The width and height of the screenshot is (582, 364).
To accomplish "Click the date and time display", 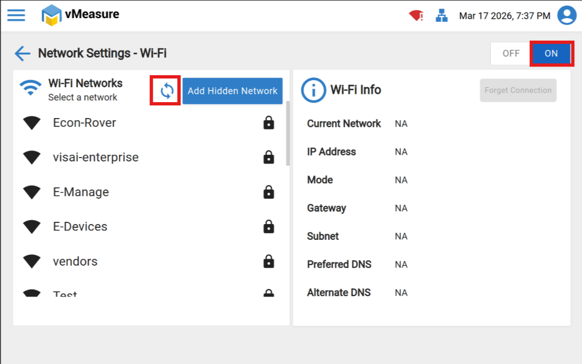I will coord(504,16).
